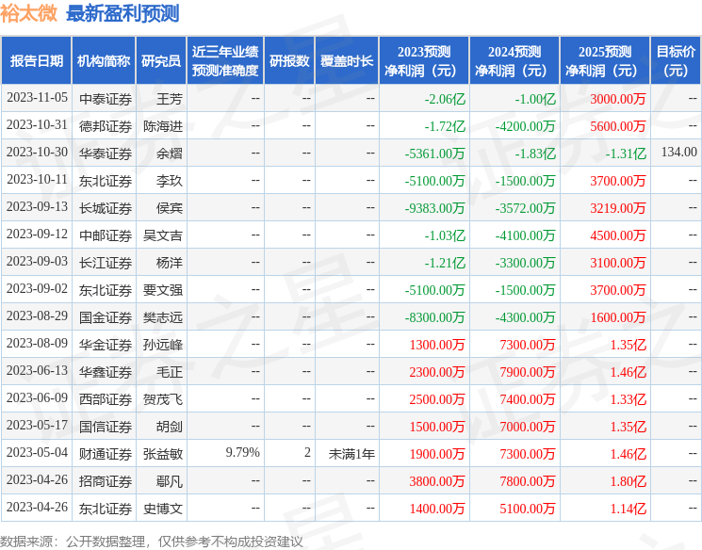Click the 未满1年 coverage duration cell

point(351,454)
